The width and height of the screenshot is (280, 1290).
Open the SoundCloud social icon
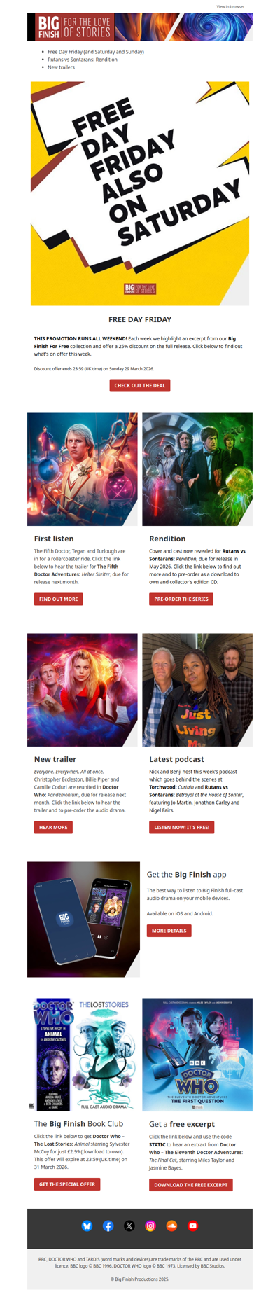pos(171,1226)
